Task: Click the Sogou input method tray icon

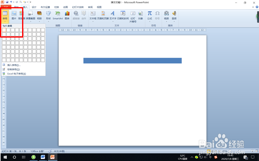Action: 216,157
